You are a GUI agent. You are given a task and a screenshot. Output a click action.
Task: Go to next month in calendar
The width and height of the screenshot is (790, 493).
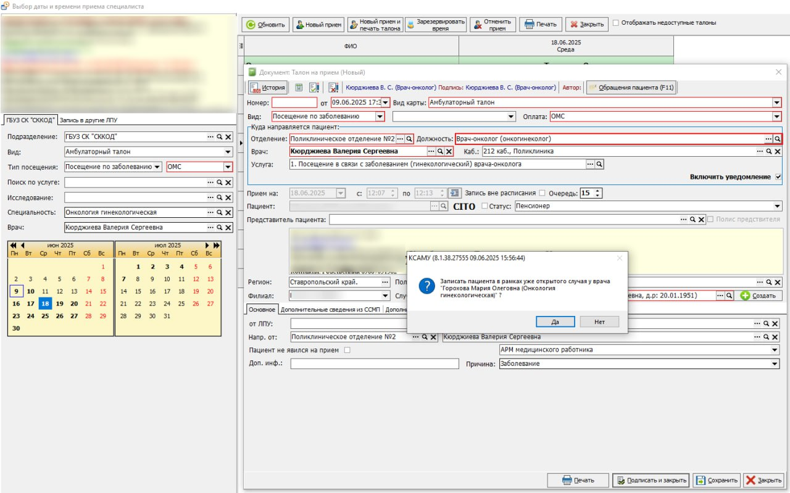[x=208, y=245]
